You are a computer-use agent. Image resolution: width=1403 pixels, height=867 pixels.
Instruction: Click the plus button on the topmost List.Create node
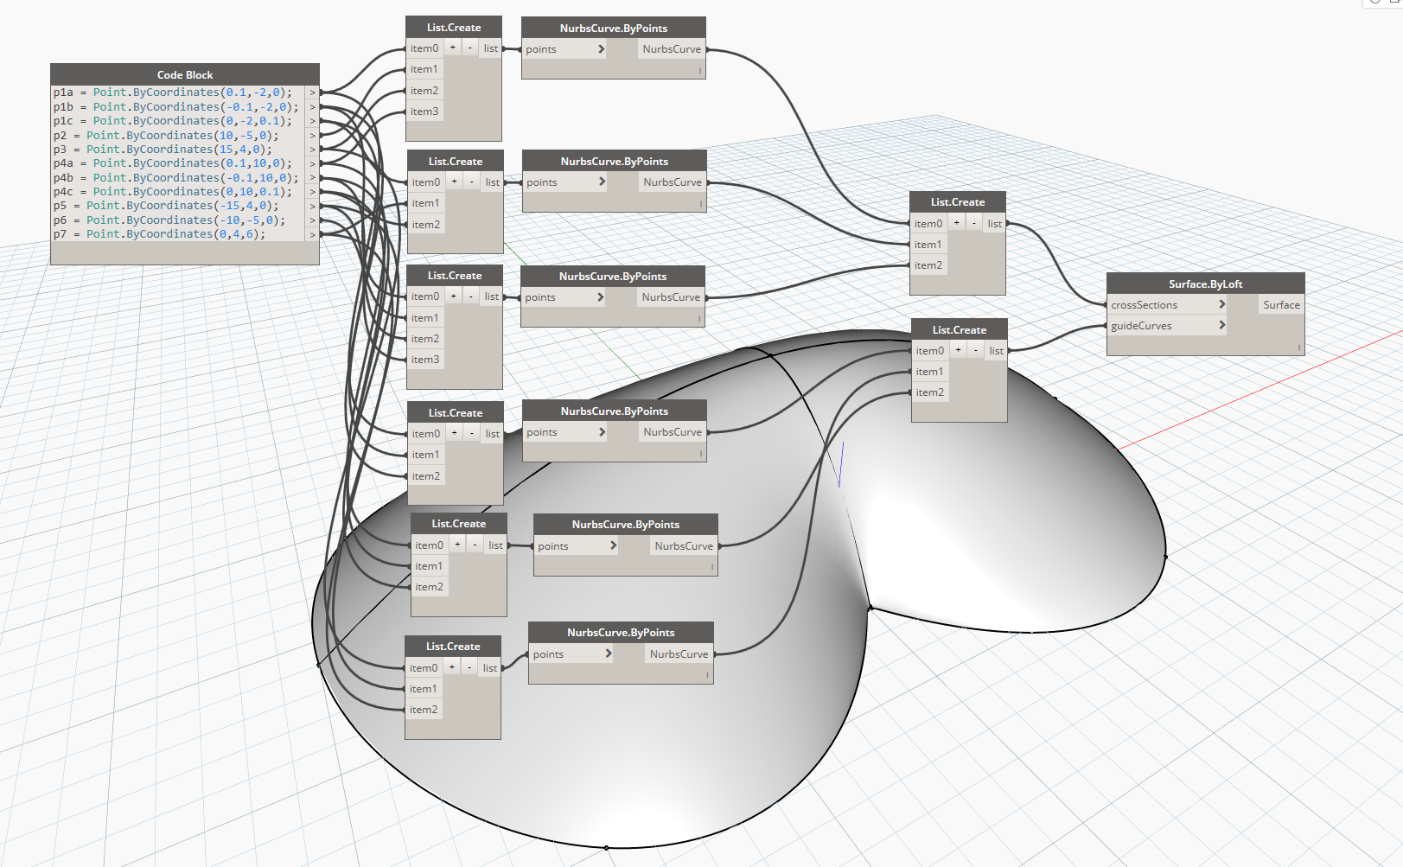[x=453, y=48]
